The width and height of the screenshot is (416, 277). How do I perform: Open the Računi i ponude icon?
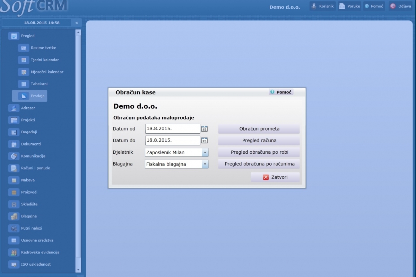click(x=14, y=168)
